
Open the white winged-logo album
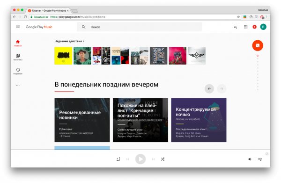pos(197,56)
